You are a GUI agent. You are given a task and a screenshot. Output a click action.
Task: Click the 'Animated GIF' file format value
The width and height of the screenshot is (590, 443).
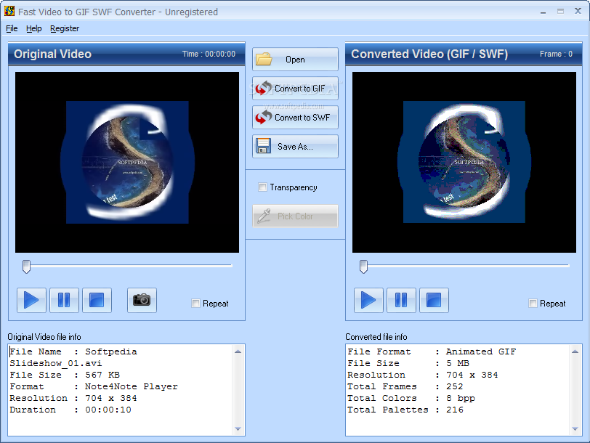(x=481, y=351)
